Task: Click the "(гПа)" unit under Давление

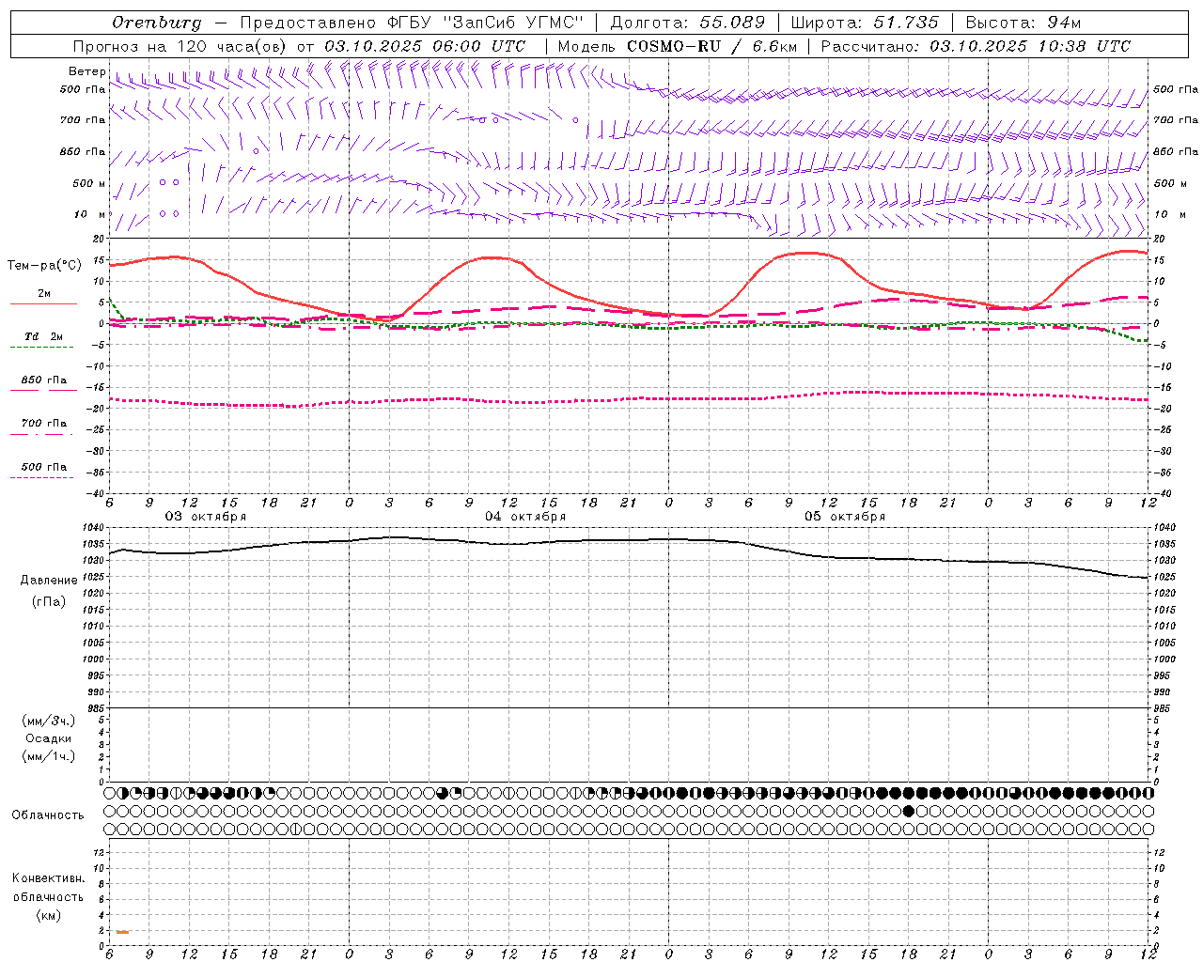Action: [x=49, y=602]
